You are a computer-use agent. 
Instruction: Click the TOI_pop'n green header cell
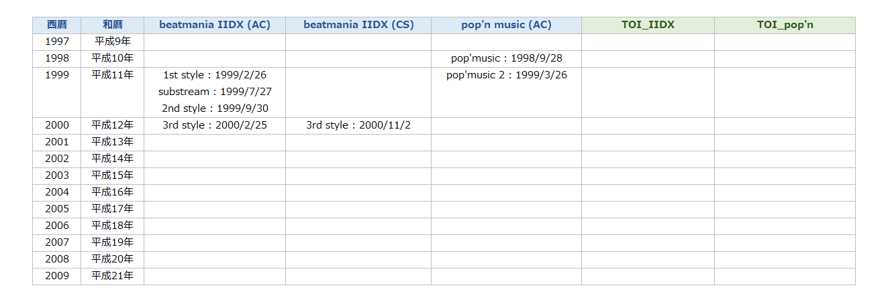785,25
